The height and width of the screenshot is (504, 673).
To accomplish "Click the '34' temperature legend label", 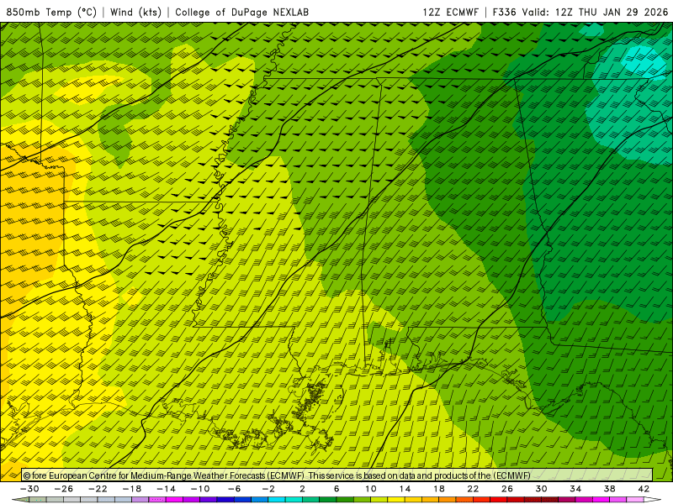I will pos(575,489).
